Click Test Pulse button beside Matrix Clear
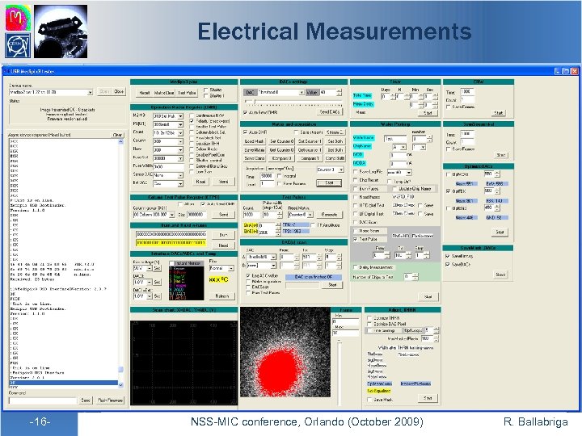 187,93
